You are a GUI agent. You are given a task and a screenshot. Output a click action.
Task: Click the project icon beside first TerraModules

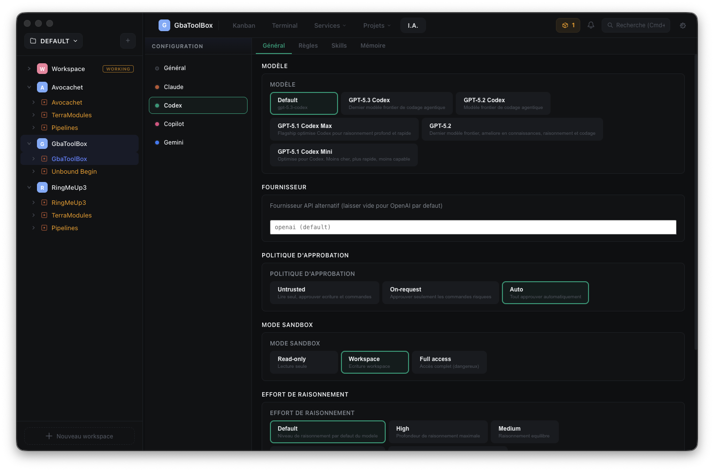point(44,115)
